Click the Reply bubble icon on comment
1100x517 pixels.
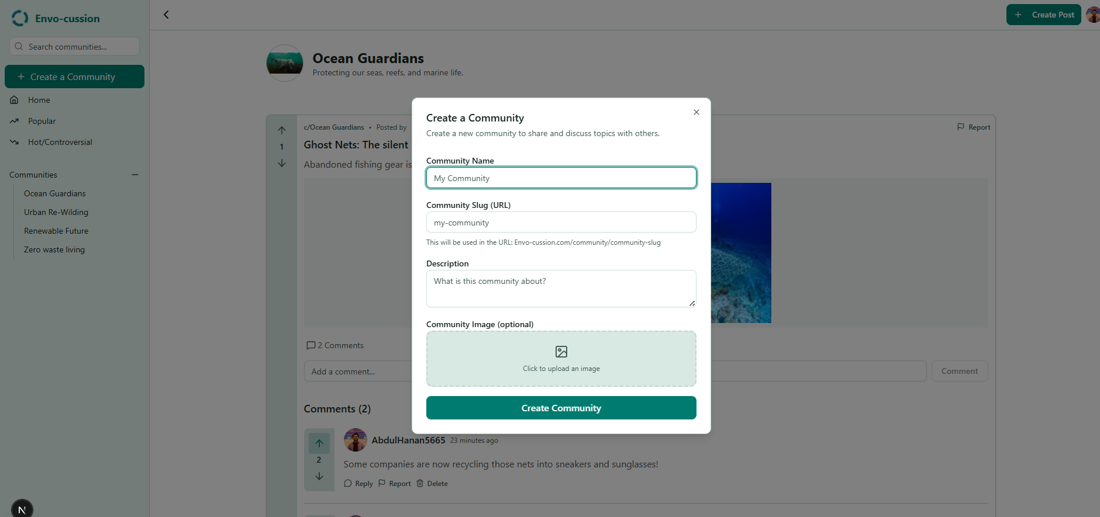click(x=348, y=483)
